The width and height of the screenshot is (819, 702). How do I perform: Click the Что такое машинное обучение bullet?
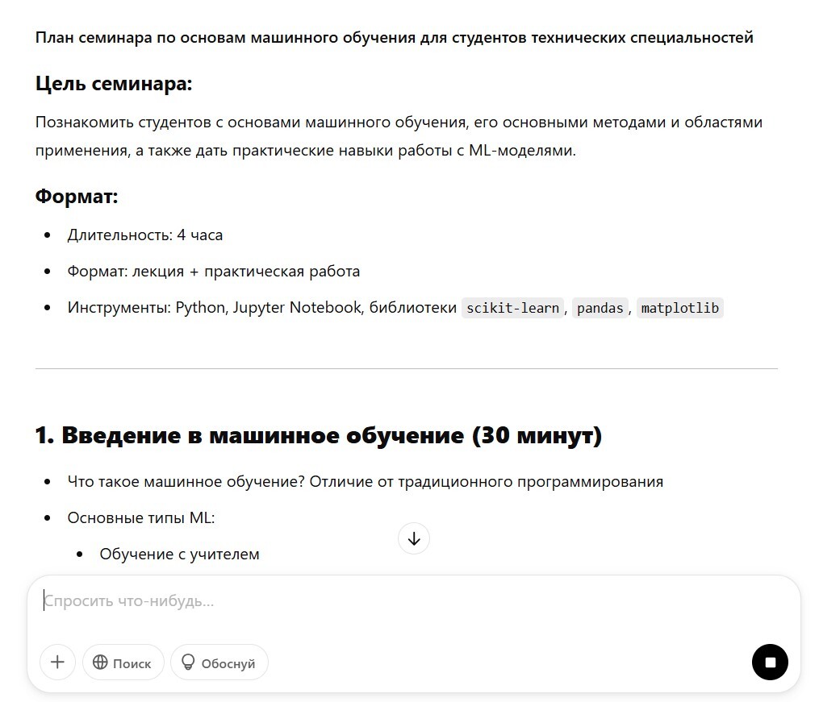(x=365, y=482)
